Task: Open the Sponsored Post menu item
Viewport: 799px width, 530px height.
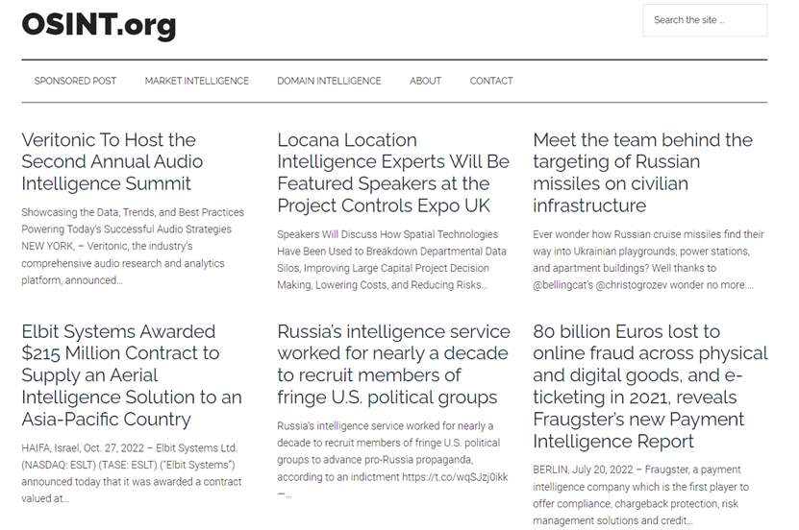Action: click(x=75, y=81)
